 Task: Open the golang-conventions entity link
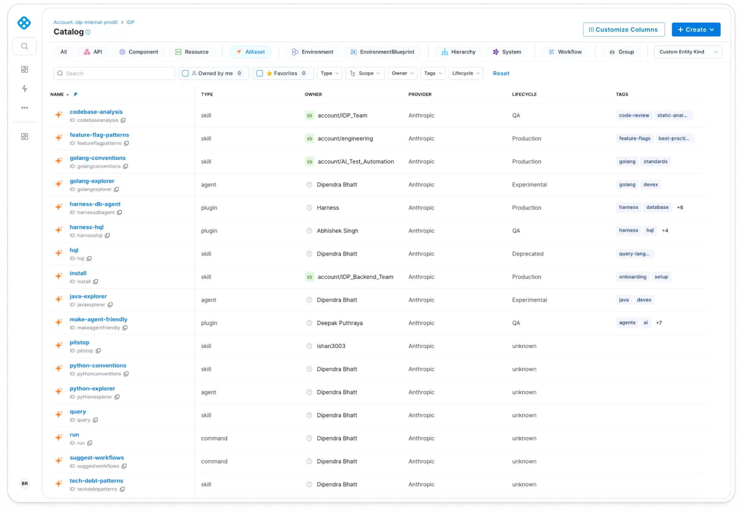pyautogui.click(x=97, y=158)
